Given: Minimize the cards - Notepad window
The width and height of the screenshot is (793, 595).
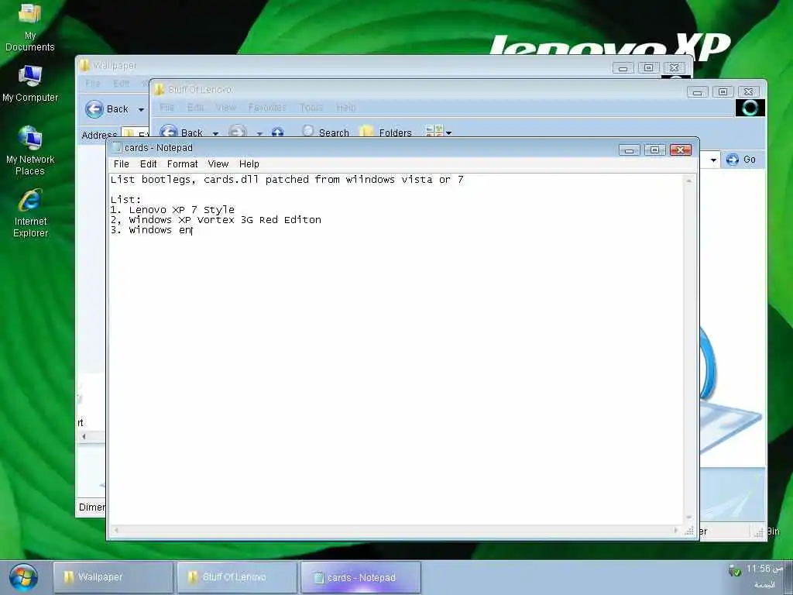Looking at the screenshot, I should pos(629,150).
